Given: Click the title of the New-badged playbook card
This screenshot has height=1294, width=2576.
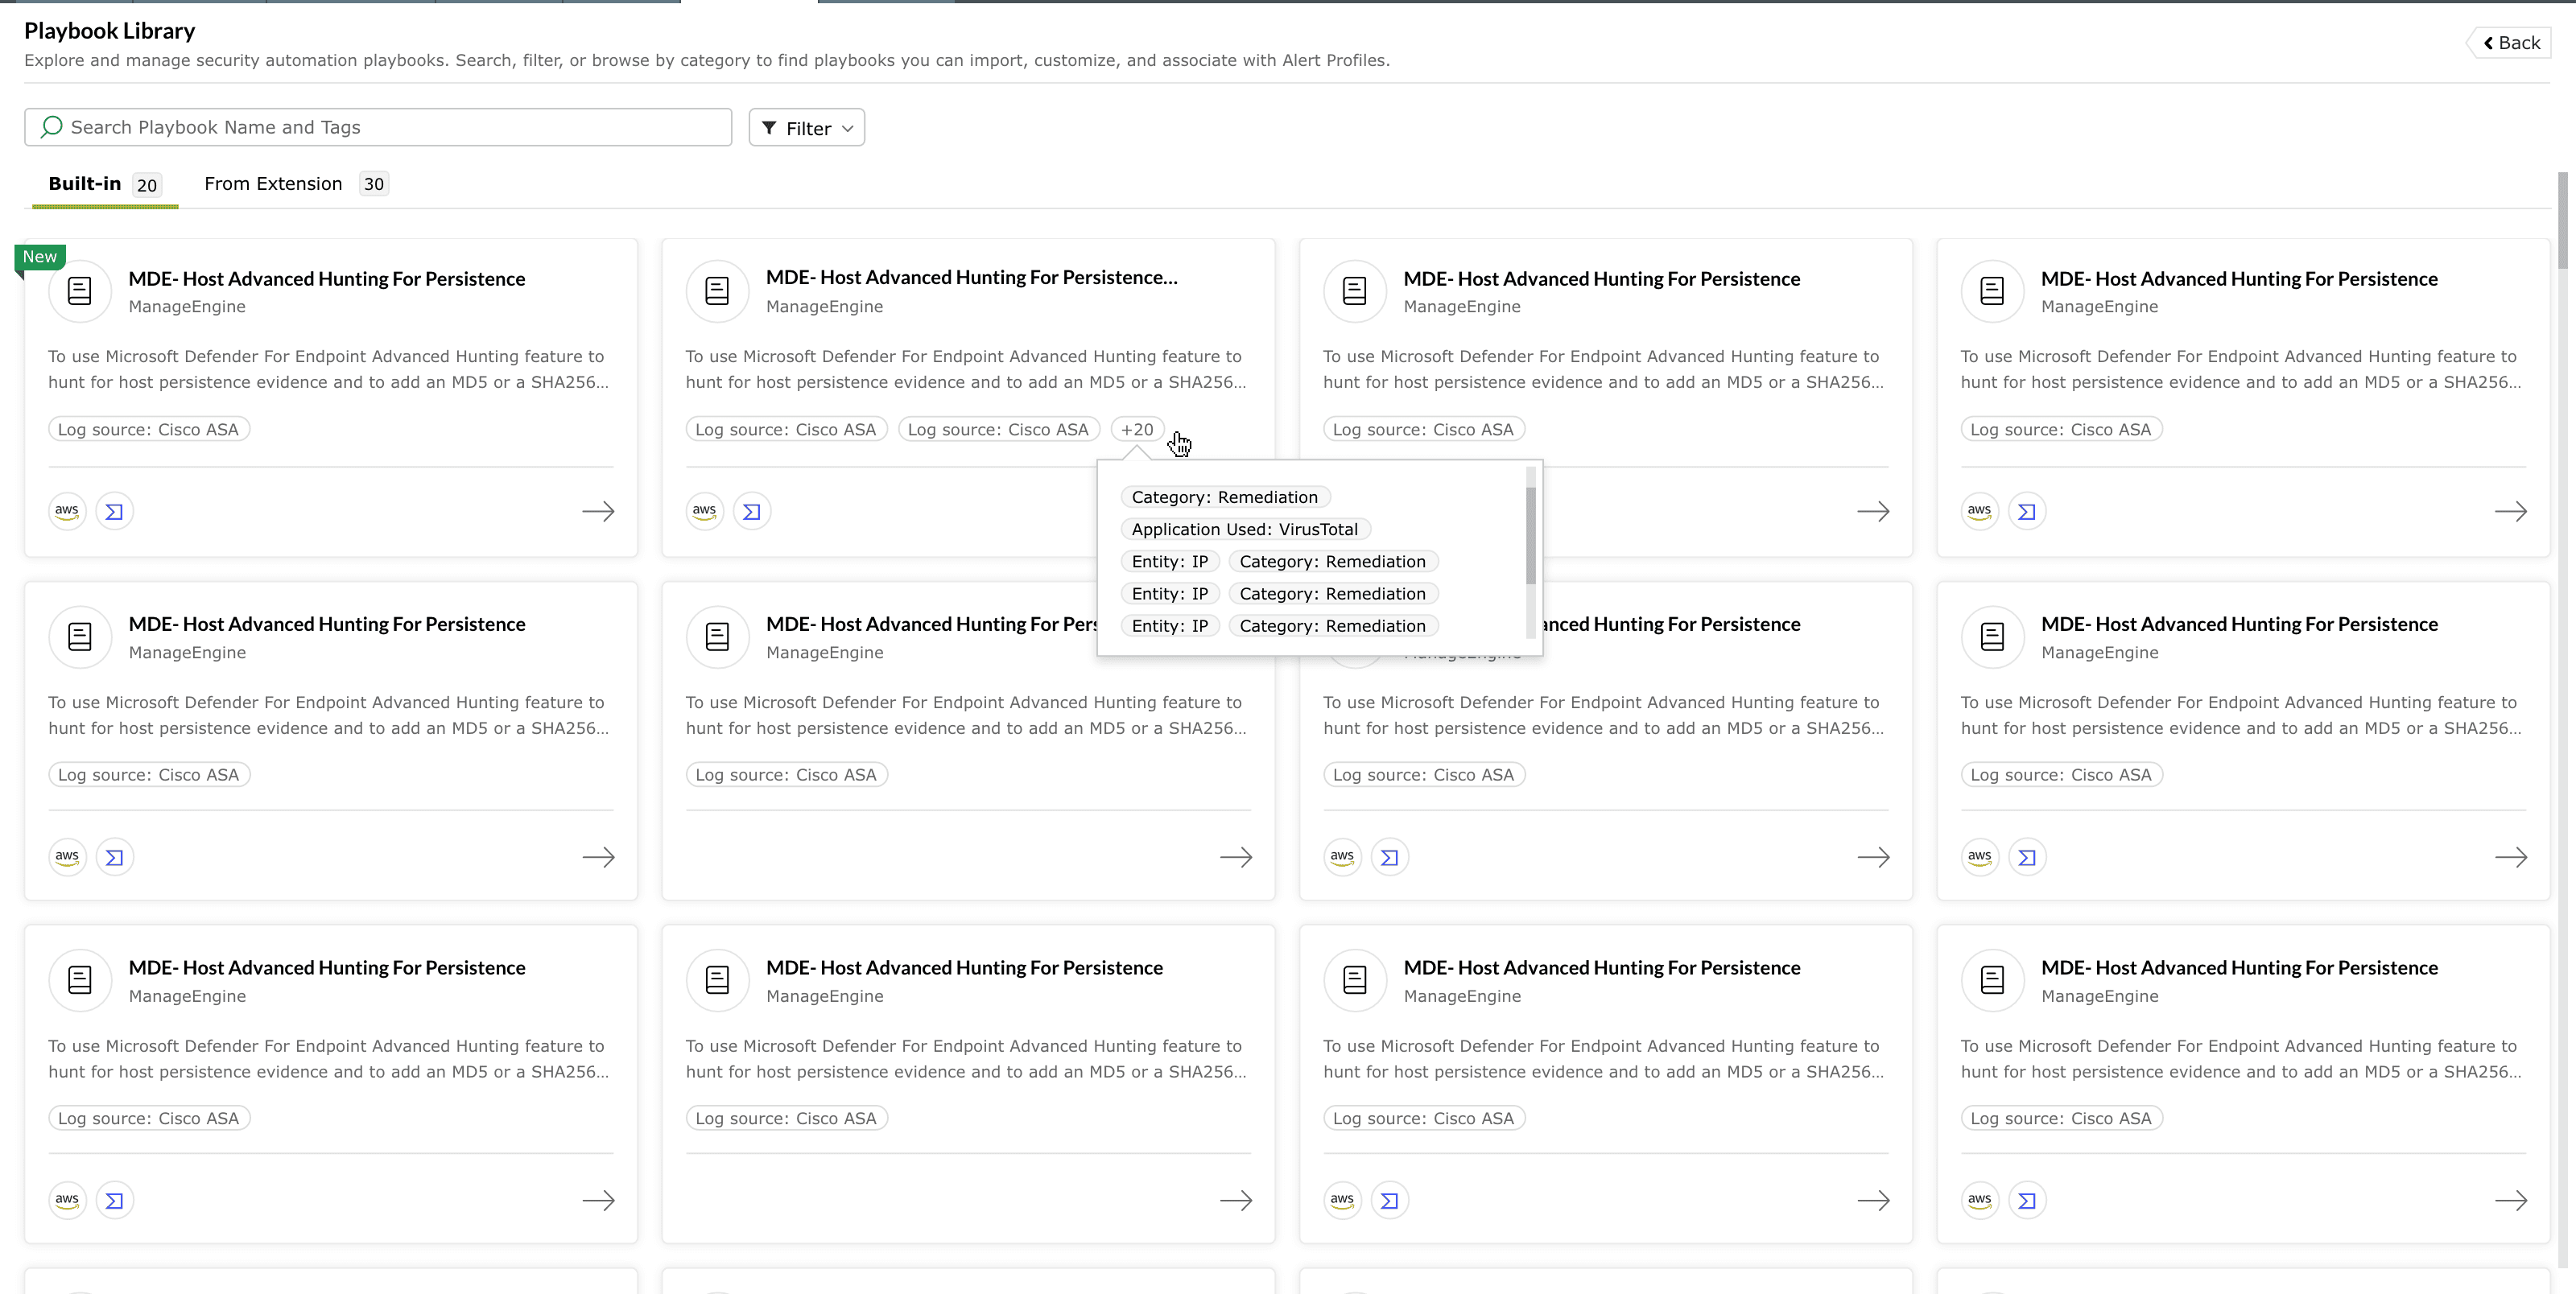Looking at the screenshot, I should 327,279.
